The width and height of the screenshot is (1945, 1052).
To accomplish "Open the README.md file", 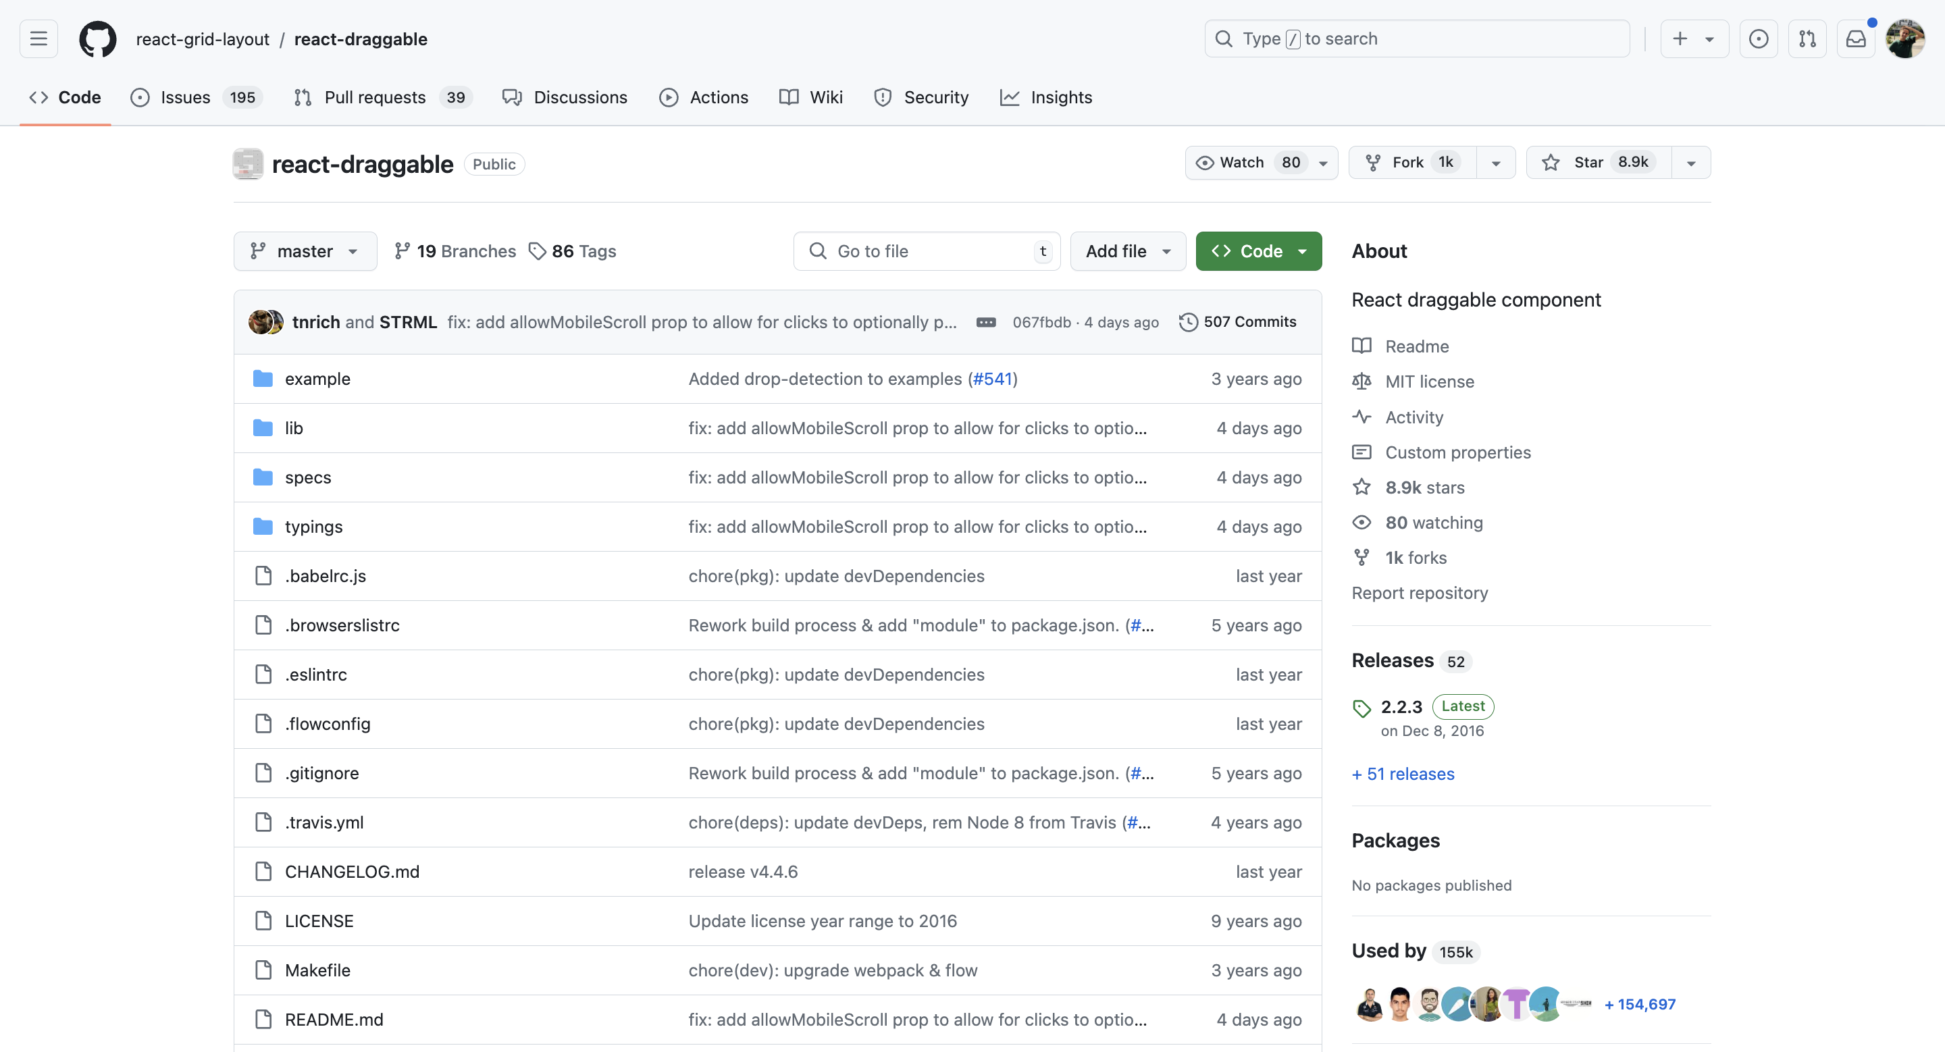I will coord(334,1019).
